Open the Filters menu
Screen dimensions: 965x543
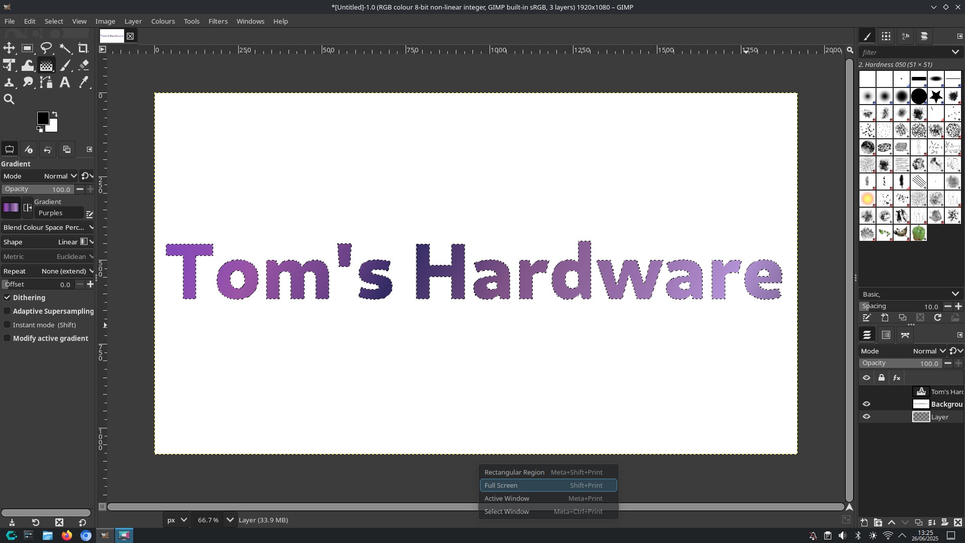(218, 21)
